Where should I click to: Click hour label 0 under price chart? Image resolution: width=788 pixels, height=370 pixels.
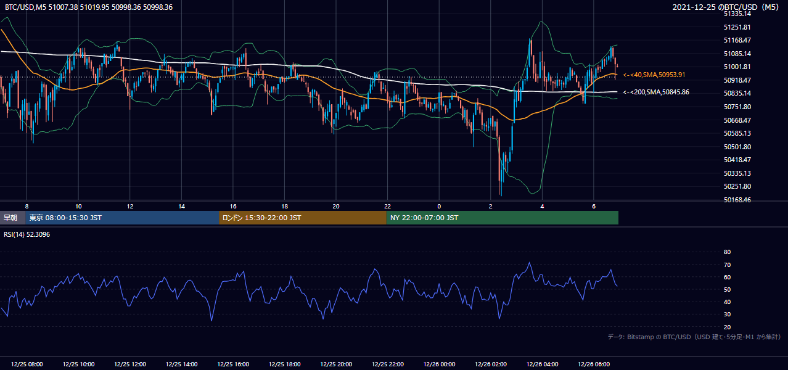pos(439,206)
